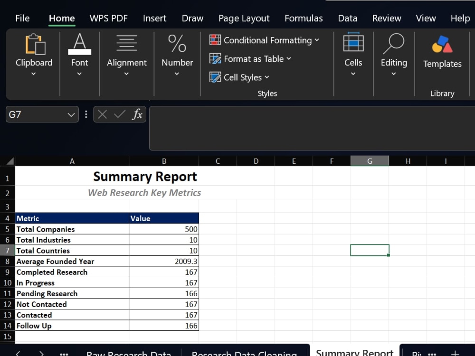Select the Follow Up cell
475x356 pixels.
pyautogui.click(x=72, y=326)
